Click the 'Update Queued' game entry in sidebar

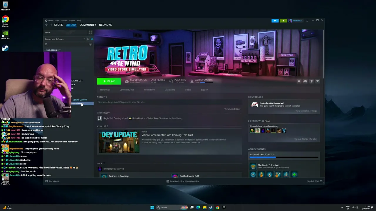click(x=79, y=100)
